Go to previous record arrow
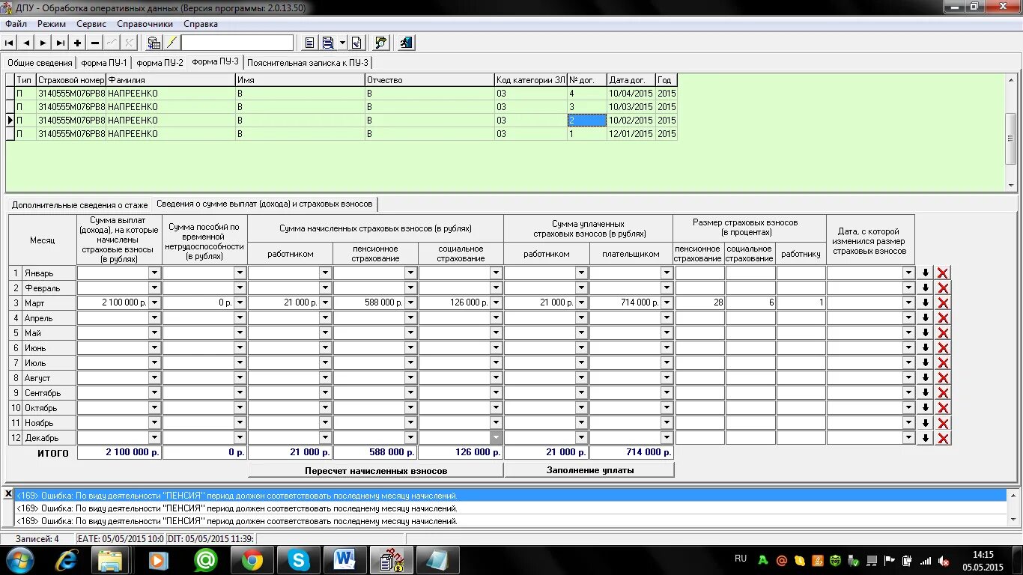This screenshot has width=1023, height=575. tap(26, 43)
